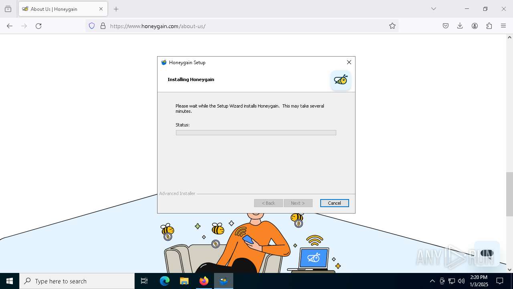Launch Microsoft Edge from taskbar

tap(165, 281)
